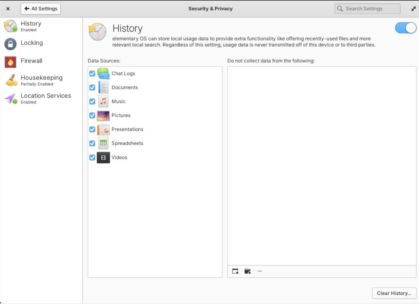419x304 pixels.
Task: Click the Clear History button
Action: (x=394, y=293)
